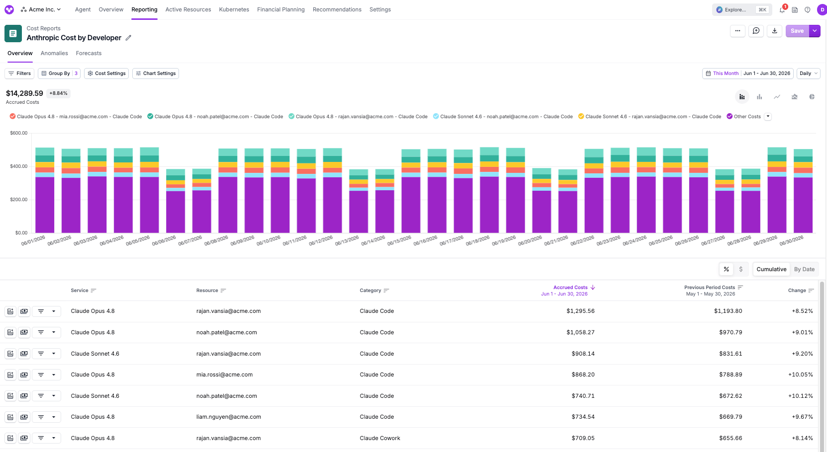Open filter dropdown in $709.05 row

point(47,438)
